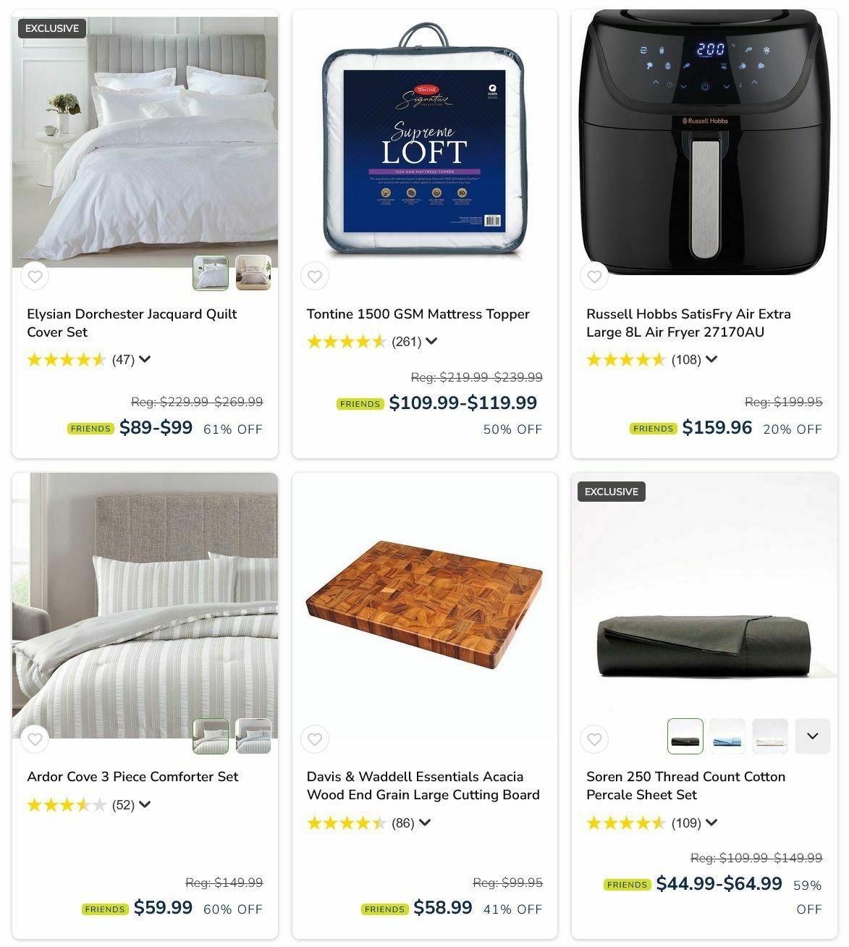Expand rating breakdown for Elysian quilt cover

click(145, 359)
